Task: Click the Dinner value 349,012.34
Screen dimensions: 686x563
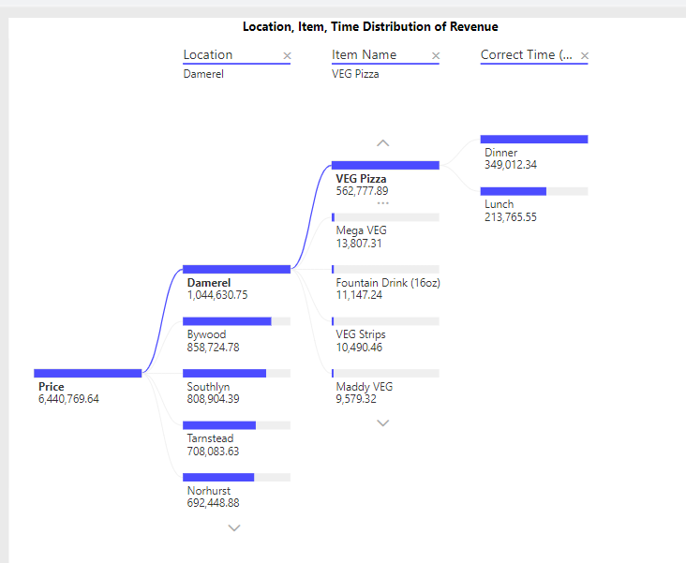Action: point(511,165)
